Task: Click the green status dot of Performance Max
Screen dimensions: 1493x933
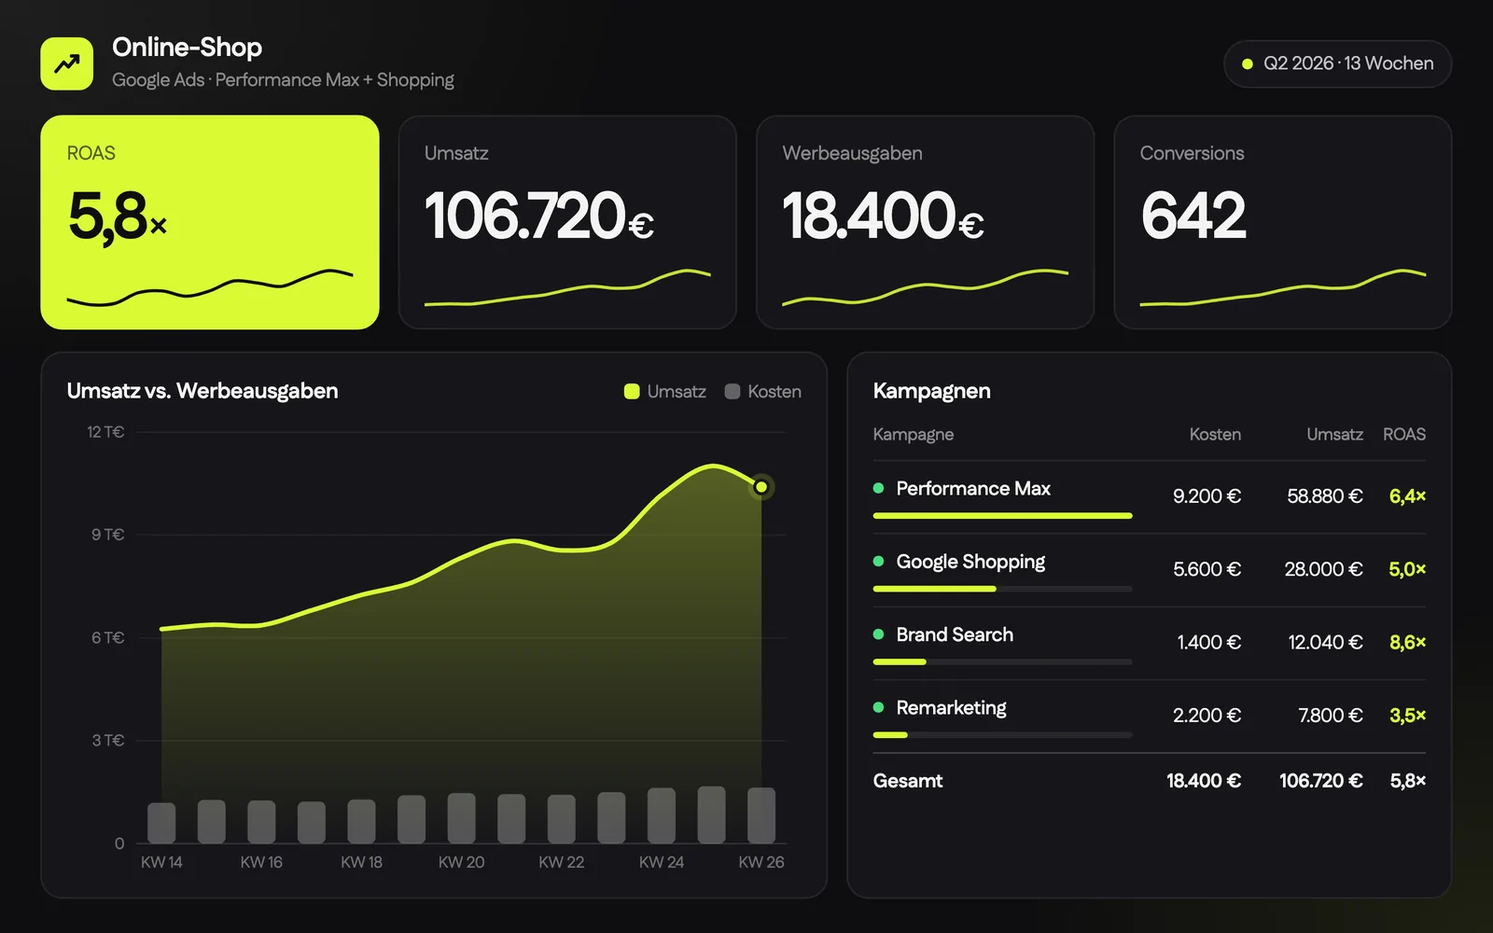Action: pos(878,488)
